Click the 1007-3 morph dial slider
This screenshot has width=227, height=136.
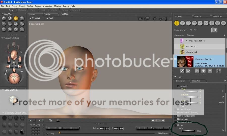(x=188, y=131)
